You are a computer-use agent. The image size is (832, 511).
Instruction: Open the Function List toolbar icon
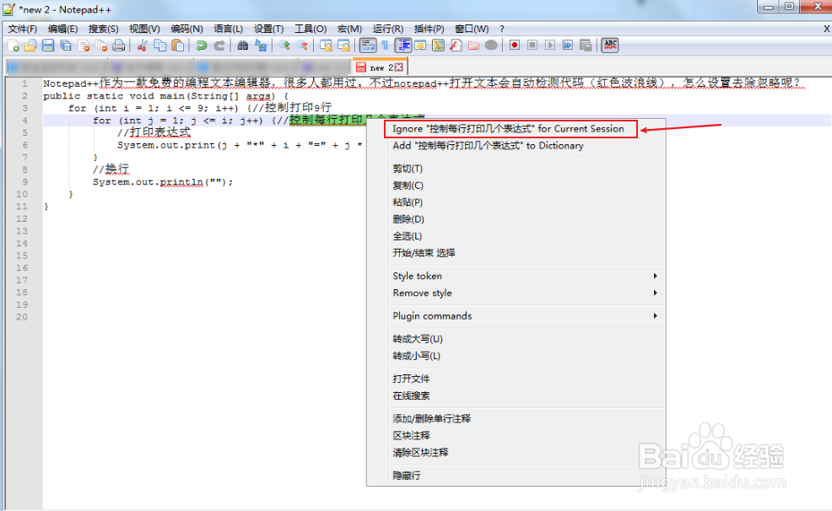456,46
